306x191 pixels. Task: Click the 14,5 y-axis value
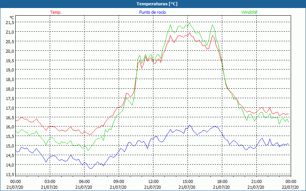(x=10, y=155)
